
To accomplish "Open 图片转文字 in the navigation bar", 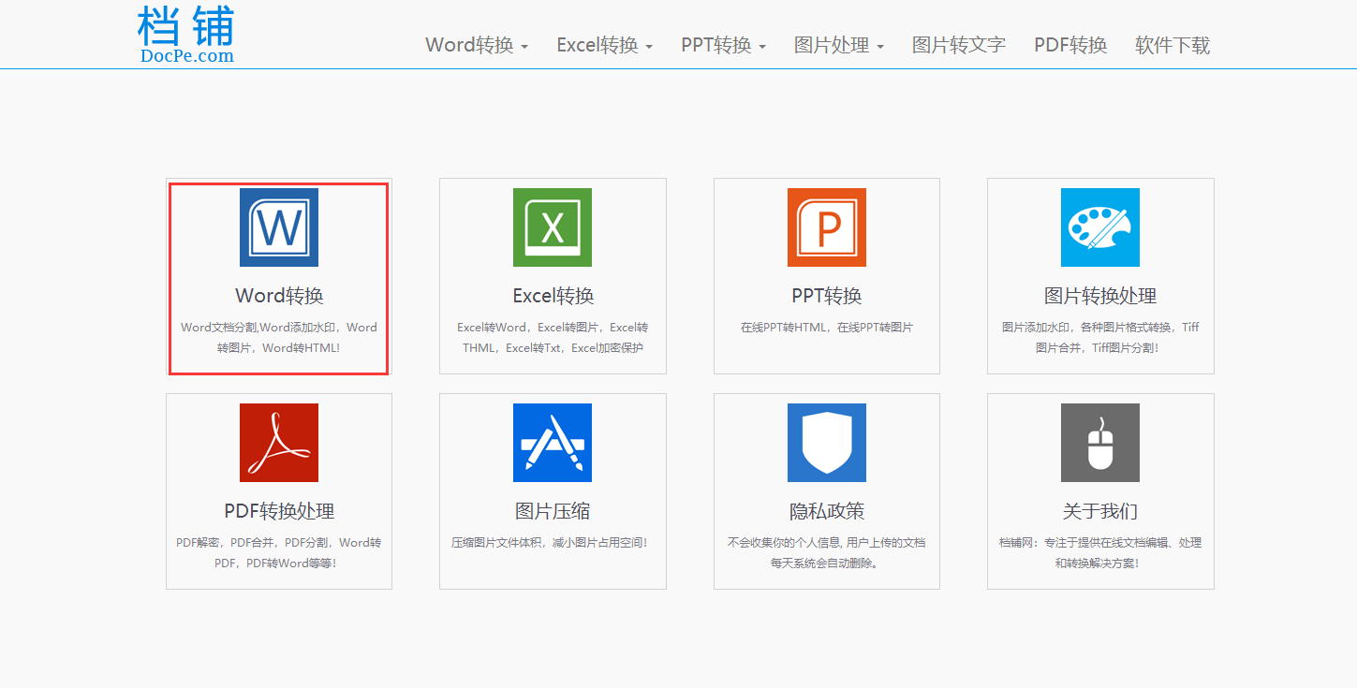I will tap(959, 45).
